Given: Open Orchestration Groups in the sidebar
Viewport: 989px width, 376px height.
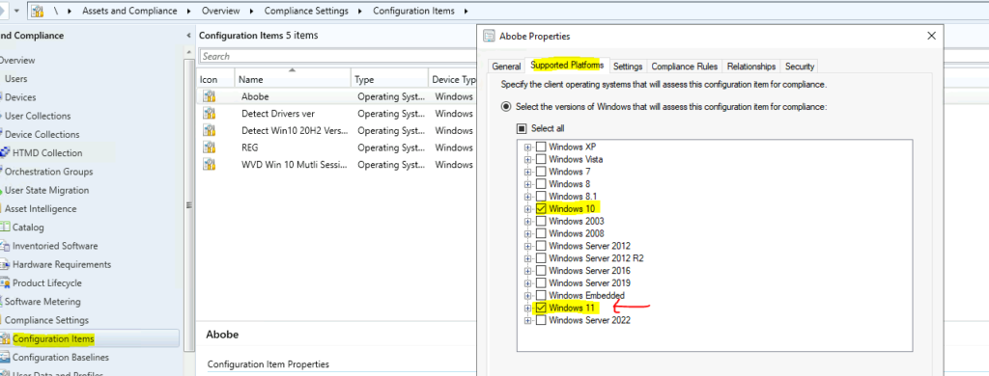Looking at the screenshot, I should coord(49,172).
